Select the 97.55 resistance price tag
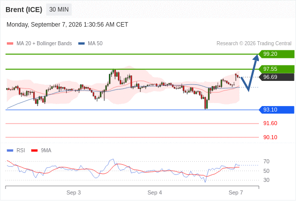 pos(276,69)
